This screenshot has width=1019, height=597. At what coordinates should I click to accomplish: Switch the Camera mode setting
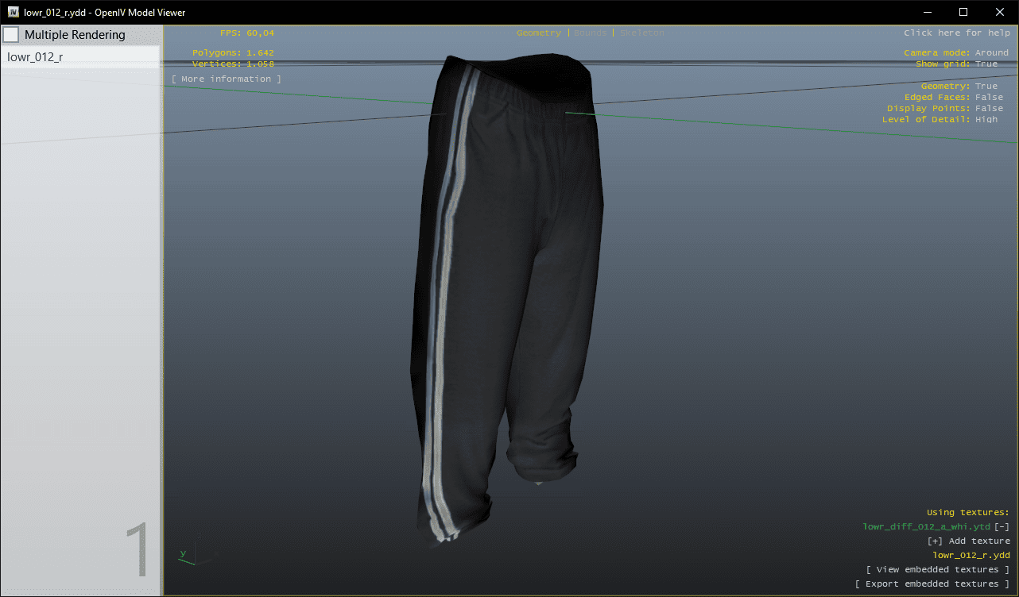[x=991, y=52]
